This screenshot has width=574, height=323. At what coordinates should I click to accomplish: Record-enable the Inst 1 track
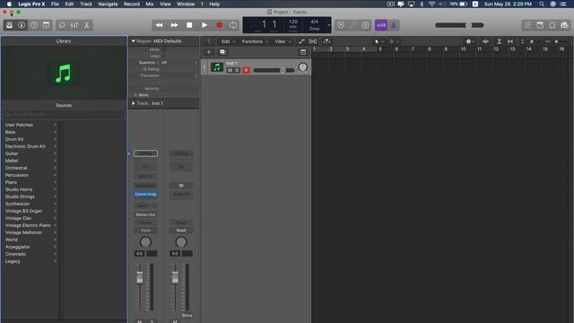246,70
